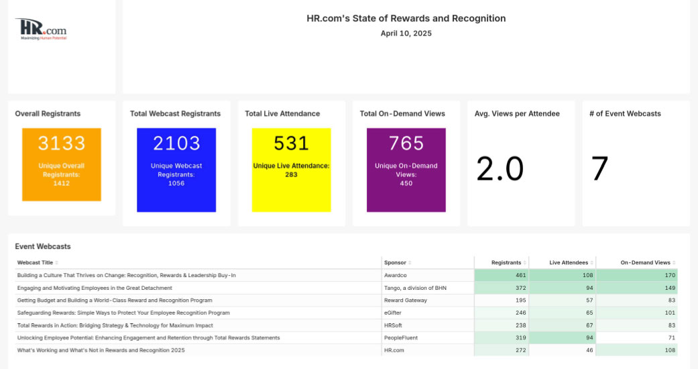698x369 pixels.
Task: Select the number 7 for event webcasts
Action: [x=599, y=169]
